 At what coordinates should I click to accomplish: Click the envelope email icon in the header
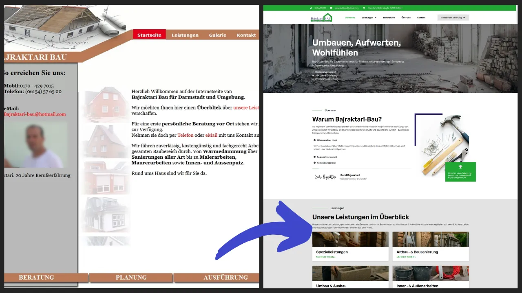(x=331, y=8)
